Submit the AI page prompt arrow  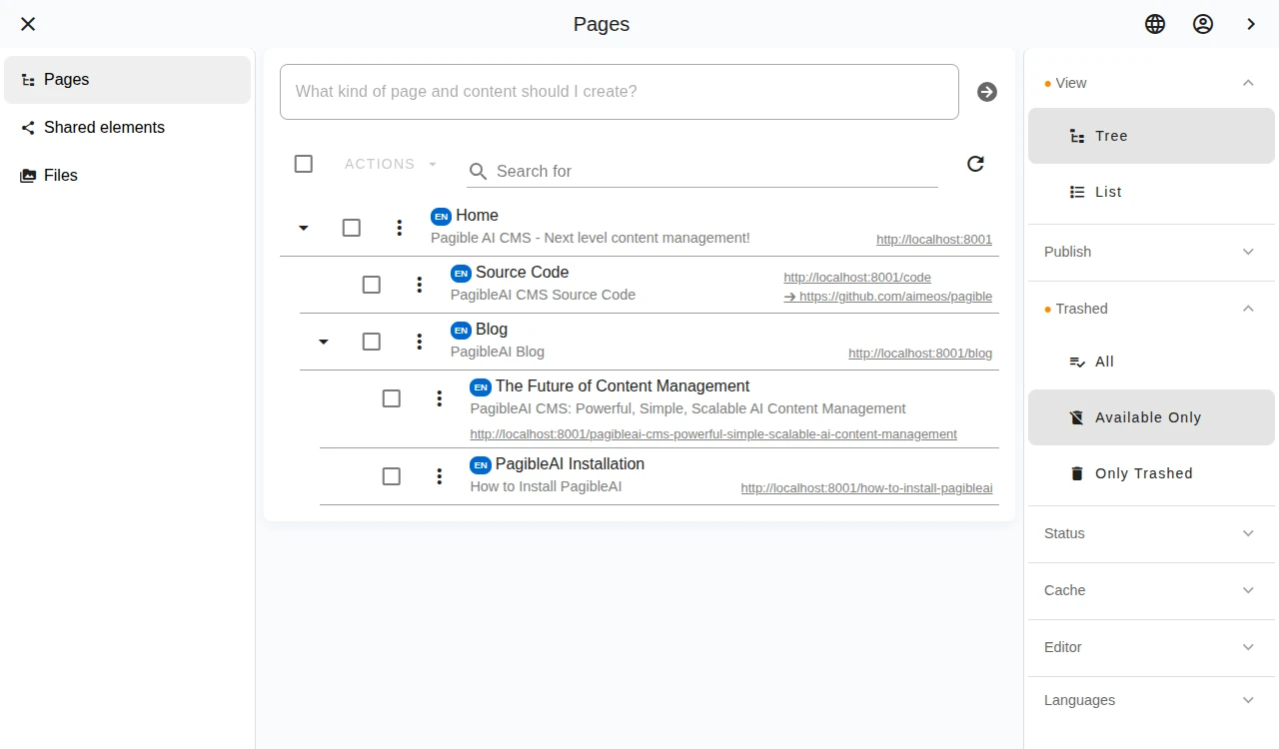point(986,92)
